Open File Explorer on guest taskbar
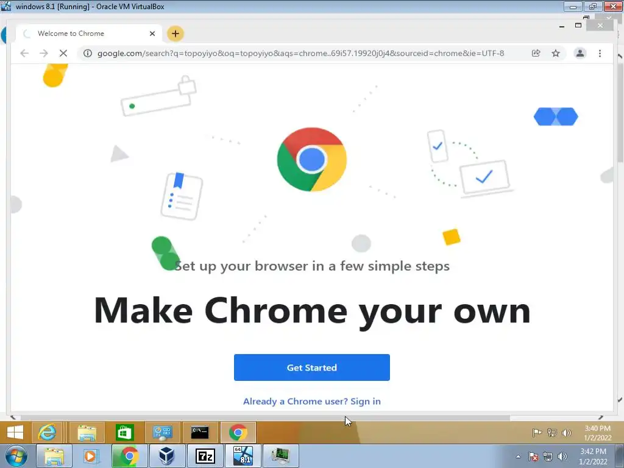Viewport: 624px width, 468px height. pyautogui.click(x=87, y=432)
